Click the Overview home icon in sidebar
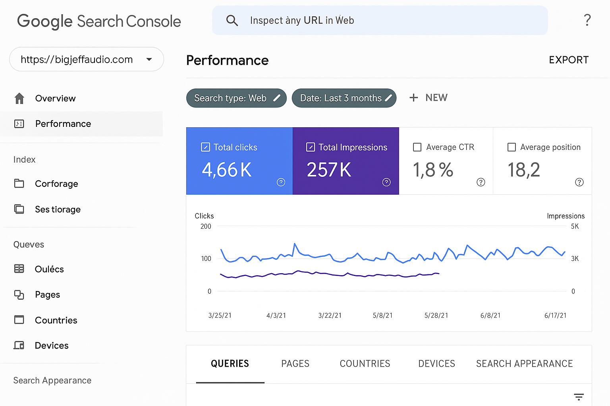Viewport: 610px width, 406px height. click(19, 98)
